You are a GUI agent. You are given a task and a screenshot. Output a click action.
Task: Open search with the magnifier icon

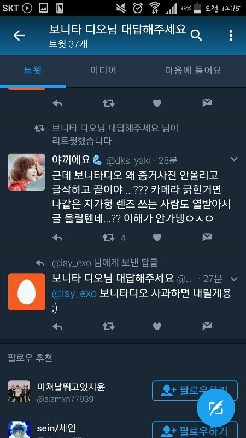point(196,36)
